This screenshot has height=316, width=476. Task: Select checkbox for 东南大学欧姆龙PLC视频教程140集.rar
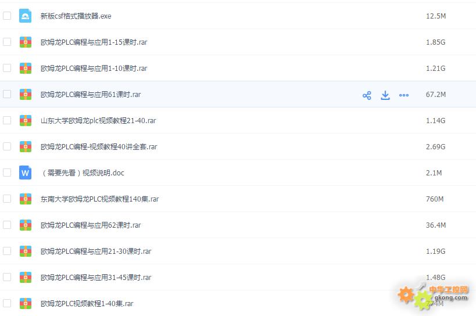point(7,198)
